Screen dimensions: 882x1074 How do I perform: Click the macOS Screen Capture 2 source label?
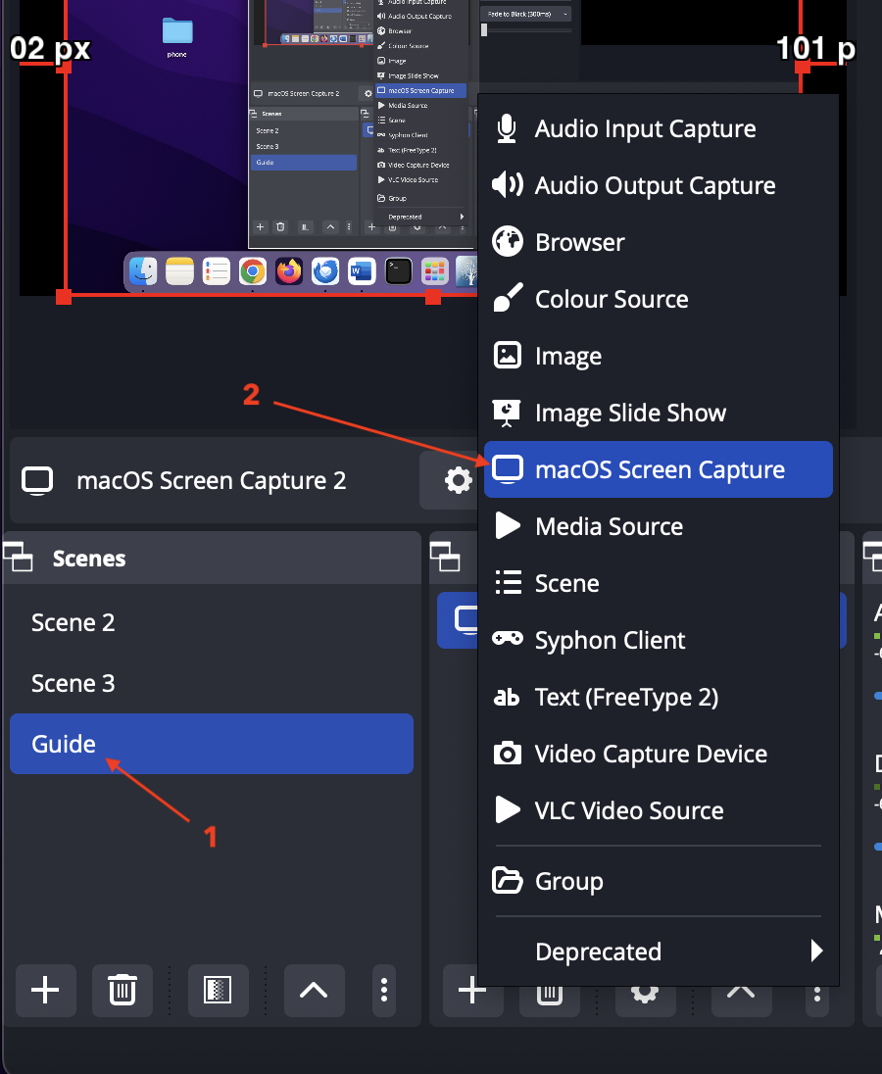211,481
